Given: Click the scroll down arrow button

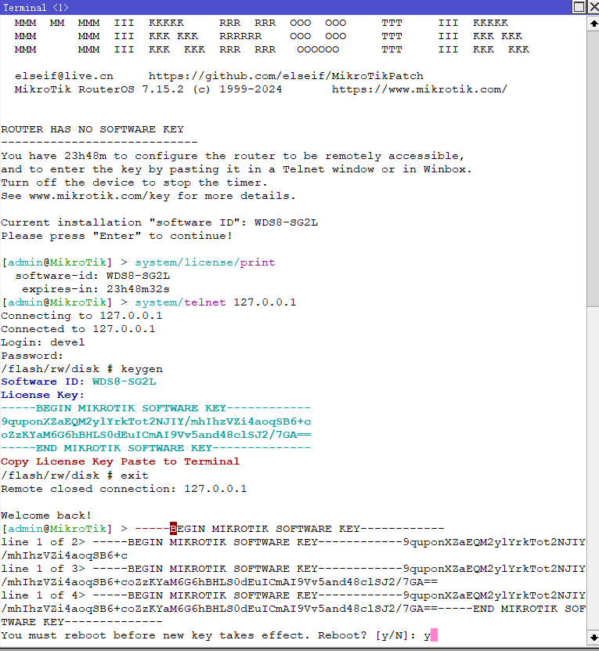Looking at the screenshot, I should 593,636.
